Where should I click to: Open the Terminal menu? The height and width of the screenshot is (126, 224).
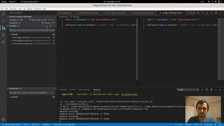click(x=37, y=9)
